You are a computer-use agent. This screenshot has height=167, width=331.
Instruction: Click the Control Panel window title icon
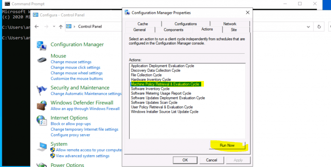[36, 15]
